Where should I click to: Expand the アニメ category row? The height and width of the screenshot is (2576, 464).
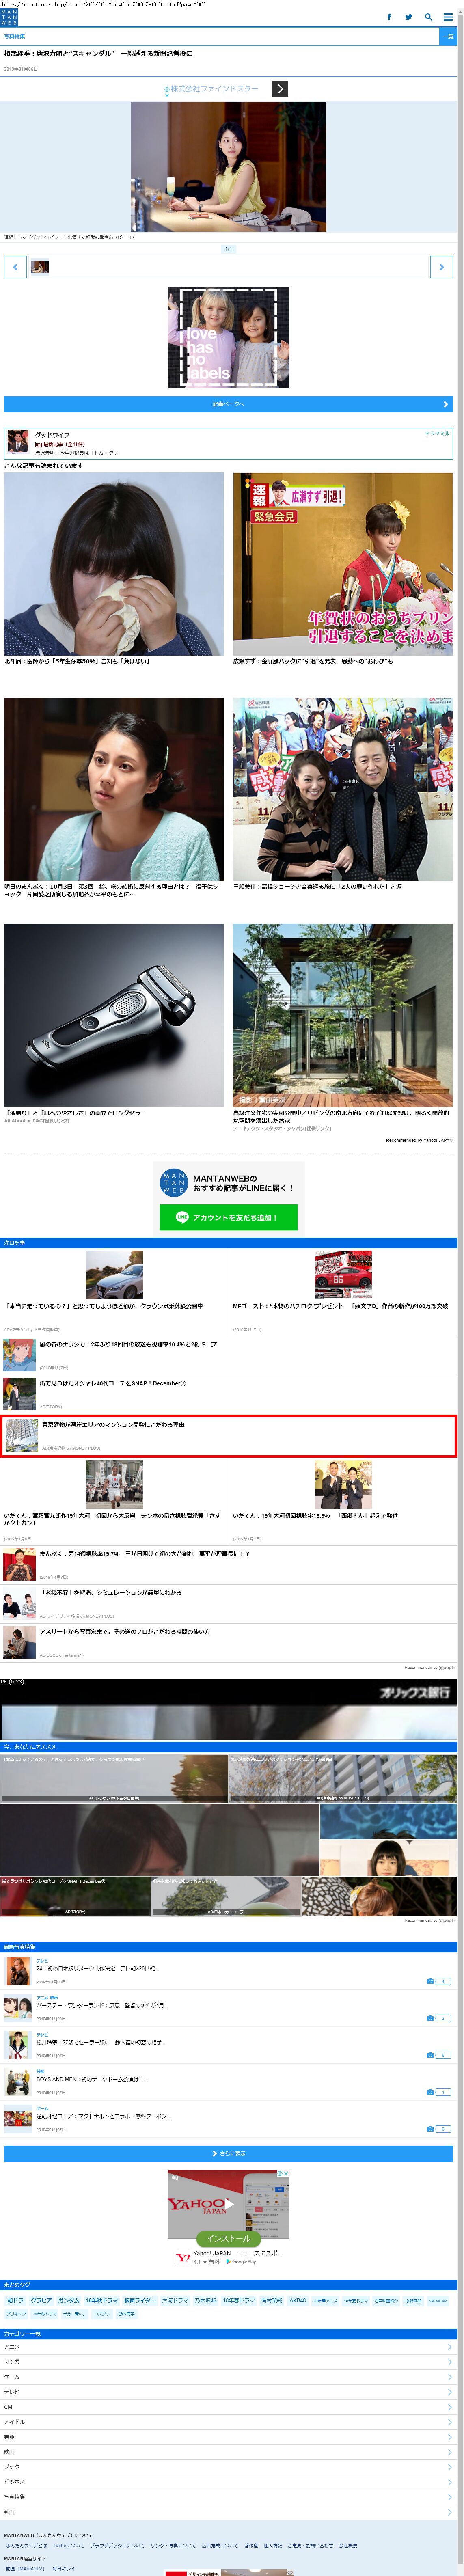coord(228,2347)
